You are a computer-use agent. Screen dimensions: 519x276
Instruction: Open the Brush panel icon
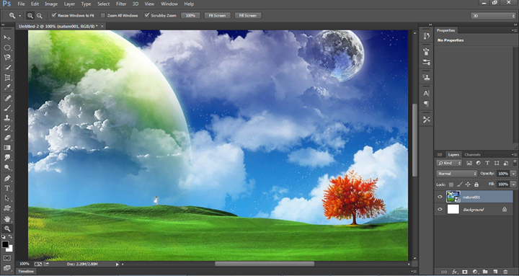coord(426,62)
